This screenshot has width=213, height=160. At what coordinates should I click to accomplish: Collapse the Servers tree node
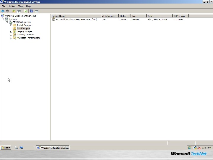[x=3, y=19]
